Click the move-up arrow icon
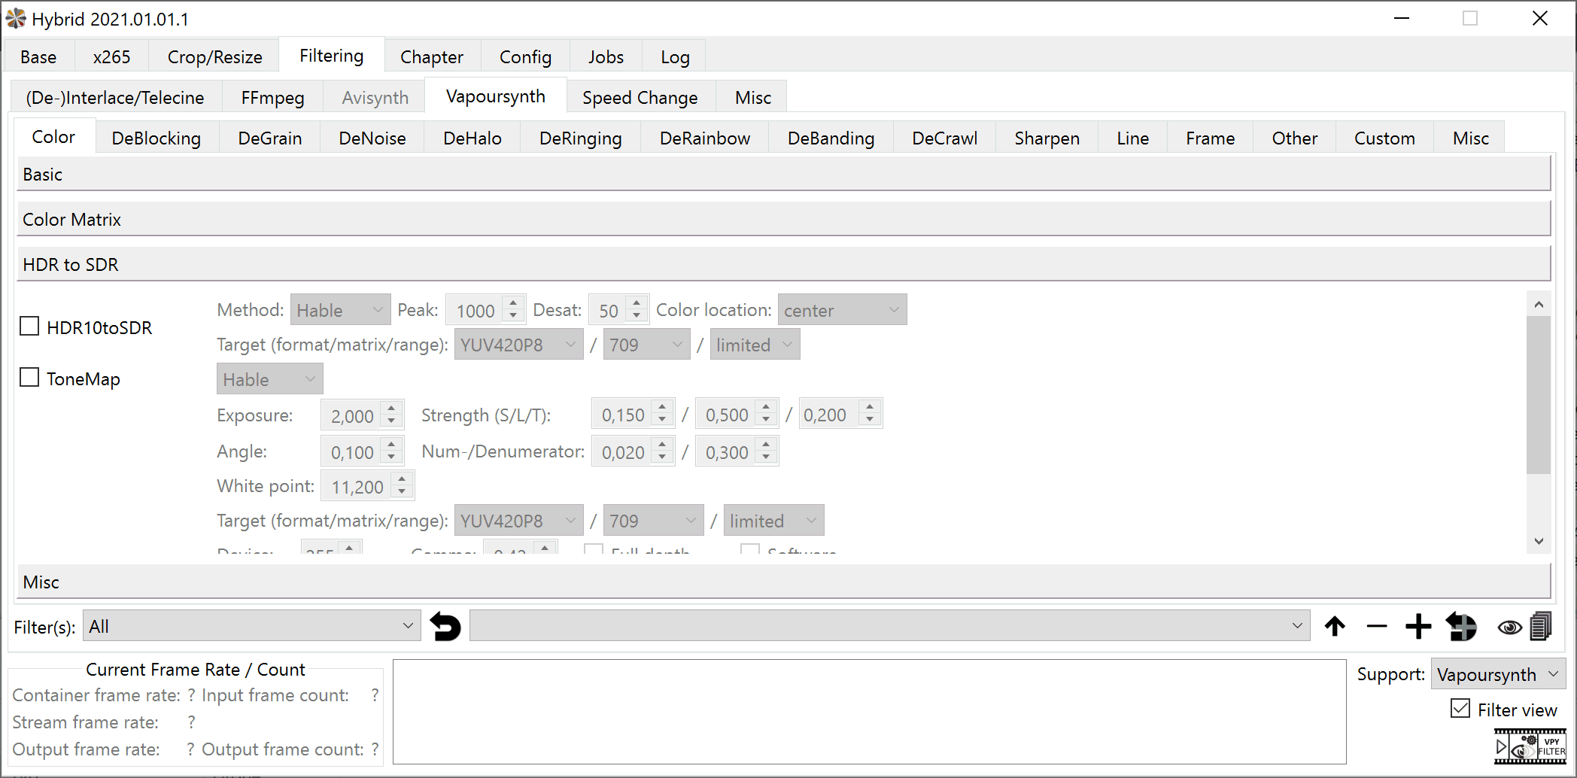The width and height of the screenshot is (1577, 778). tap(1335, 626)
